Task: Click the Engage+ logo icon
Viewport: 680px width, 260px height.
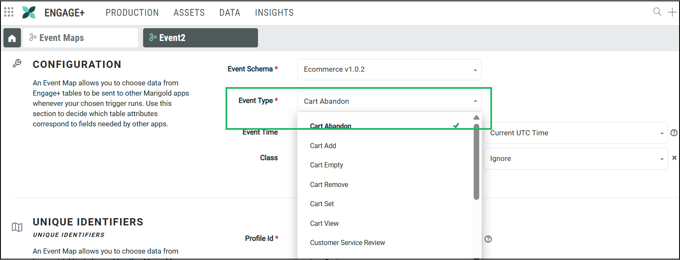Action: pos(29,12)
